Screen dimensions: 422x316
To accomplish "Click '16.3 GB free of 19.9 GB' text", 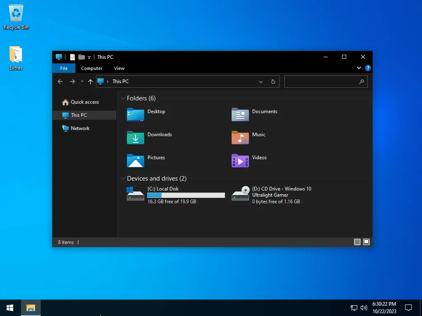I will [172, 202].
